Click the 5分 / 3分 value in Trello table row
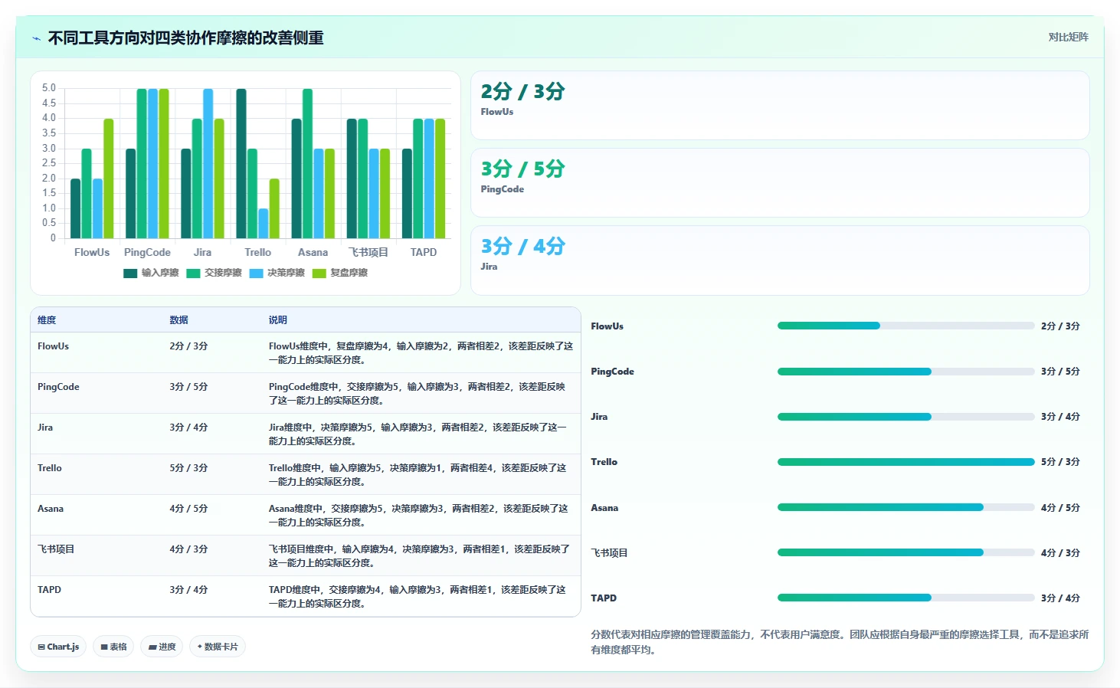This screenshot has width=1120, height=688. (x=188, y=468)
